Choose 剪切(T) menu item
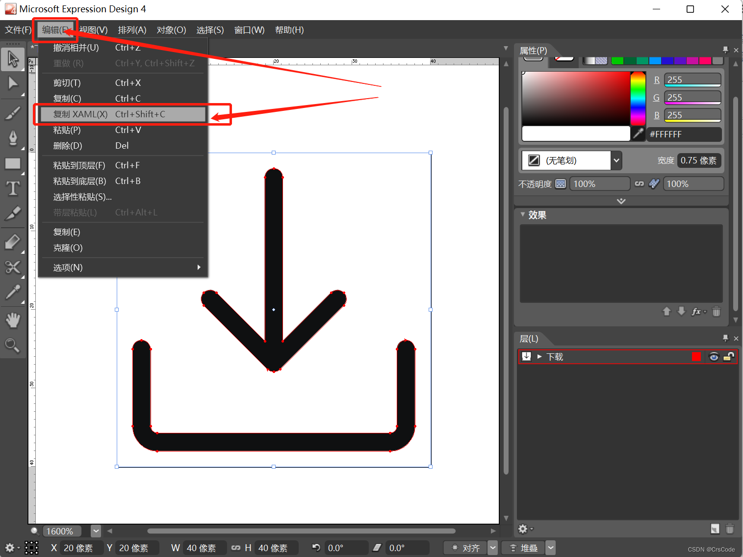743x557 pixels. pyautogui.click(x=123, y=83)
